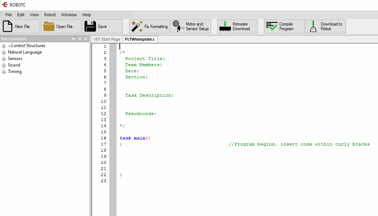378x216 pixels.
Task: Switch to the VEX Start Page tab
Action: 107,39
